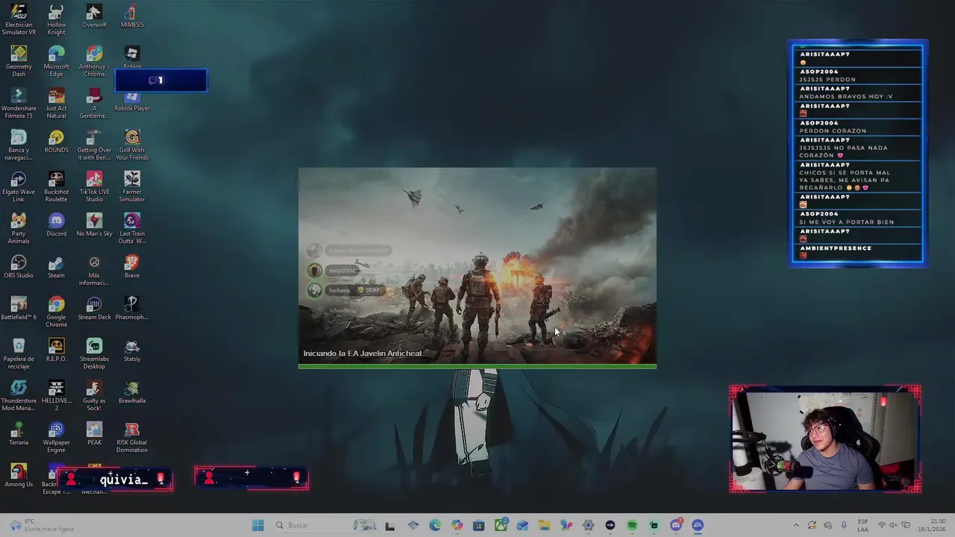Select RISK Global Domination shortcut
This screenshot has height=537, width=955.
point(132,438)
